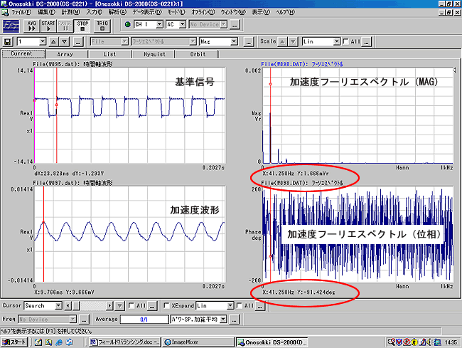Open the ファイル(F) menu
This screenshot has width=462, height=348.
(21, 12)
